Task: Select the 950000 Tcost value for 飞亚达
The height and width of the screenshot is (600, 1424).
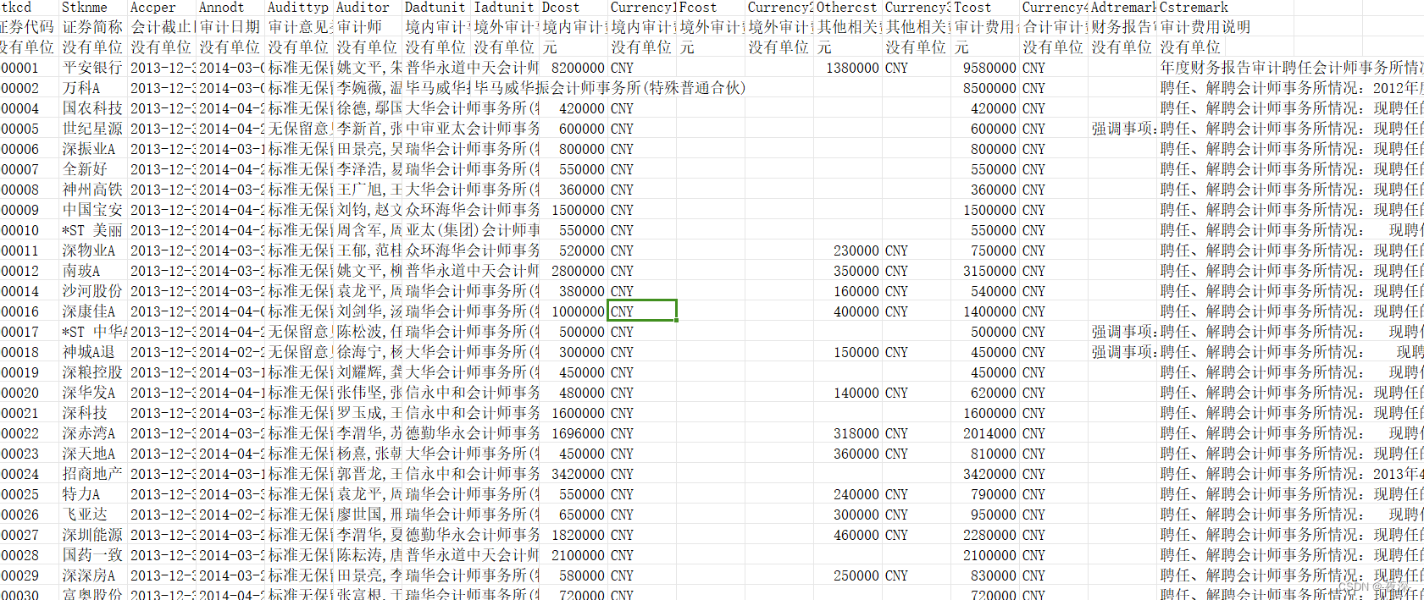Action: 985,515
